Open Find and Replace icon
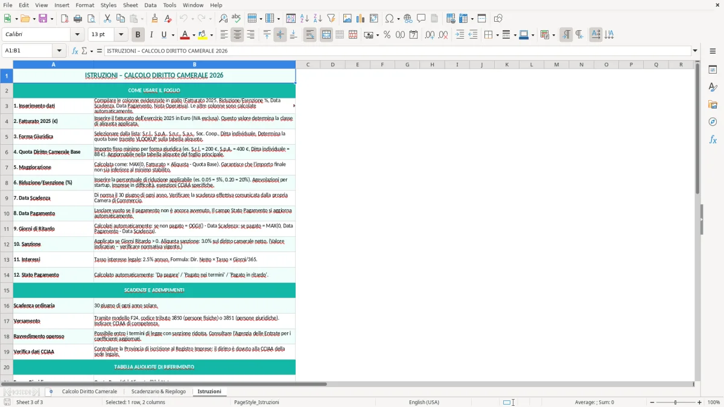 click(223, 19)
